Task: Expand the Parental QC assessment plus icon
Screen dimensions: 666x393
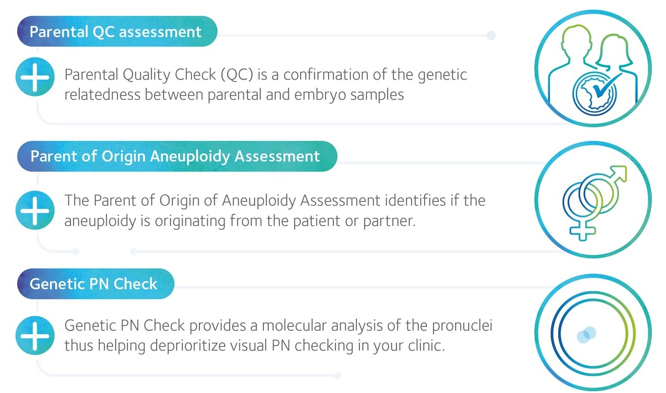Action: pyautogui.click(x=35, y=77)
